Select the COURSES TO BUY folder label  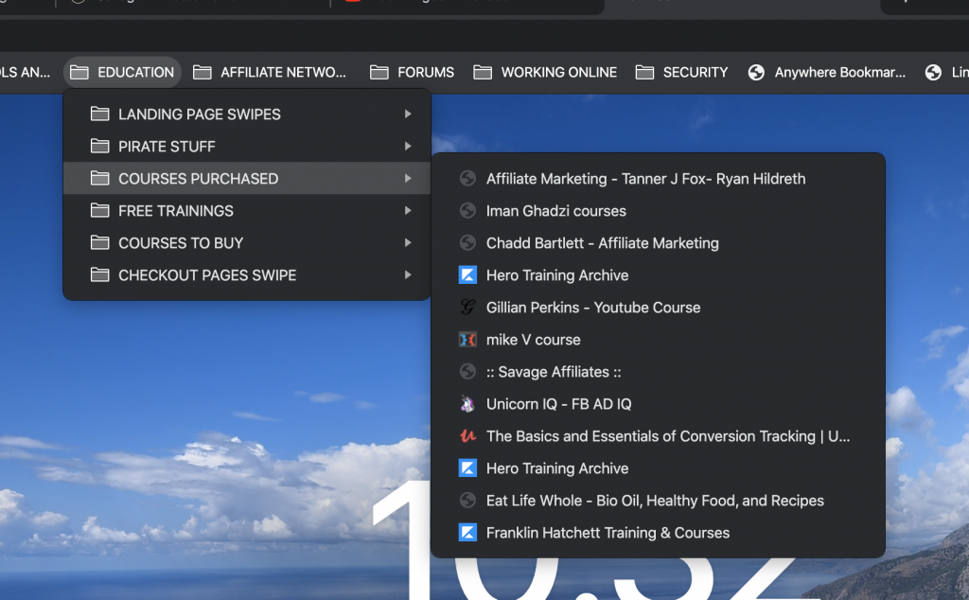[x=181, y=243]
